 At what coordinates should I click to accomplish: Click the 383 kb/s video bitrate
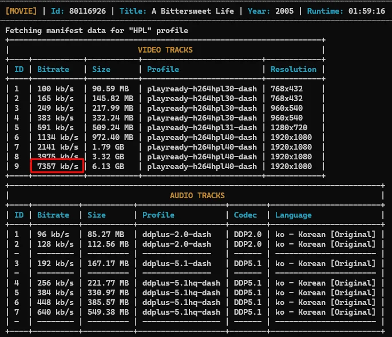[x=56, y=118]
